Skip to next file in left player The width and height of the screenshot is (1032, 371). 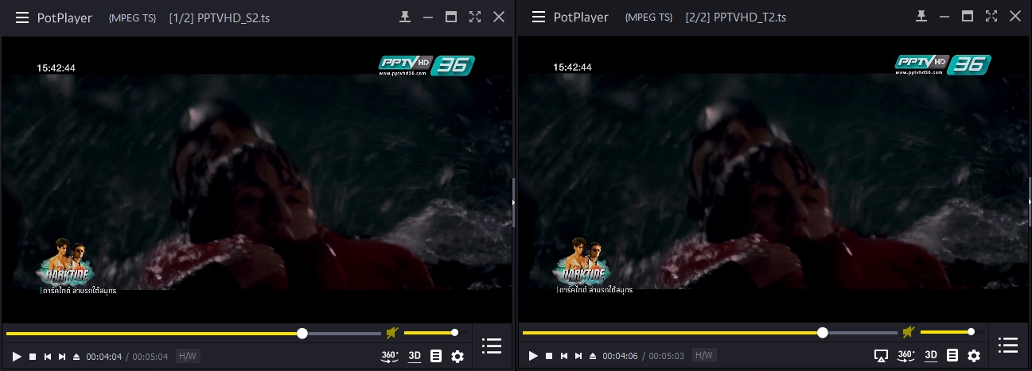tap(62, 357)
